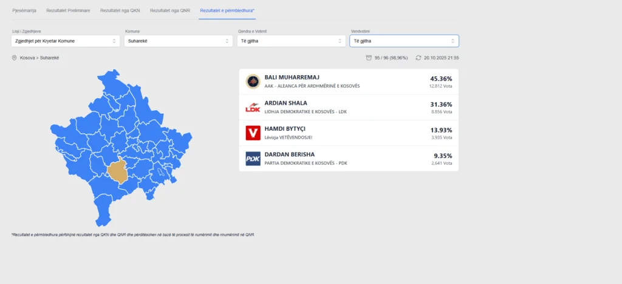Switch to the Pjesëmarrja tab

(x=25, y=11)
